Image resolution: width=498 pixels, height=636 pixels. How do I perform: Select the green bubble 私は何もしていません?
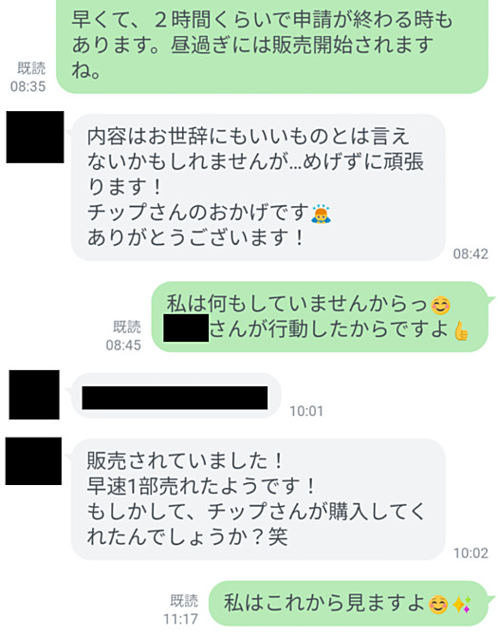coord(320,317)
